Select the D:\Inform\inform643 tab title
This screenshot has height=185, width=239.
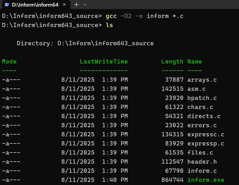[35, 5]
